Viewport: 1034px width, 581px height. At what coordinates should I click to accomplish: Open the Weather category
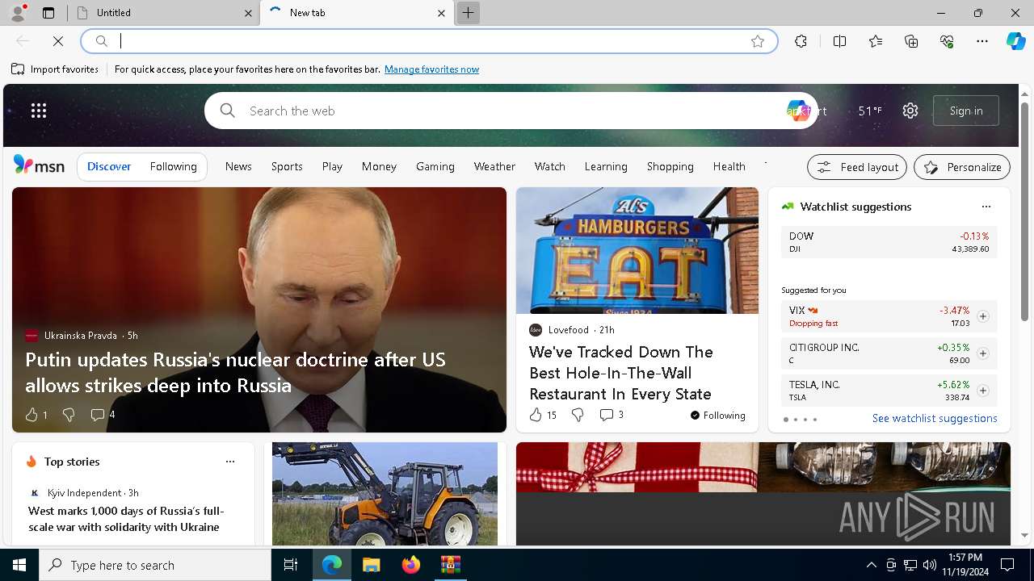tap(494, 166)
